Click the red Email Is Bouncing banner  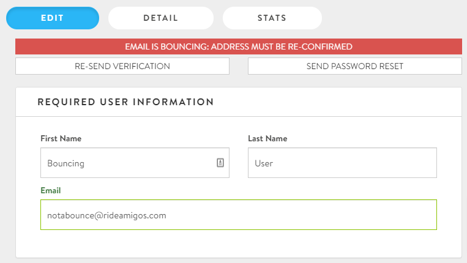[x=238, y=46]
